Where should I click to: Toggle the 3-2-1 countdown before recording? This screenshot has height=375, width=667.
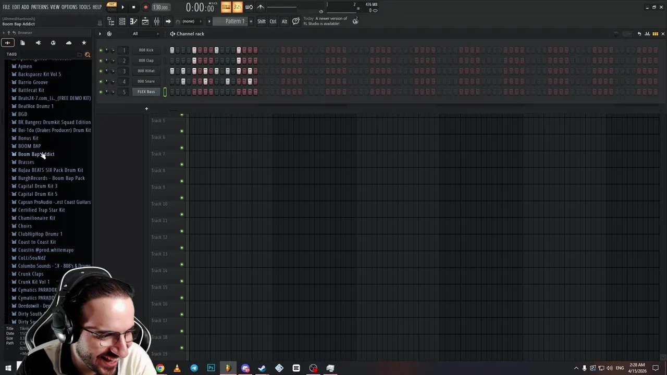[238, 7]
